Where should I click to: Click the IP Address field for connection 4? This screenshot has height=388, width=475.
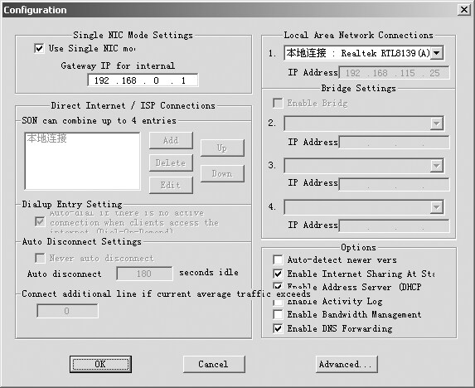tap(394, 226)
